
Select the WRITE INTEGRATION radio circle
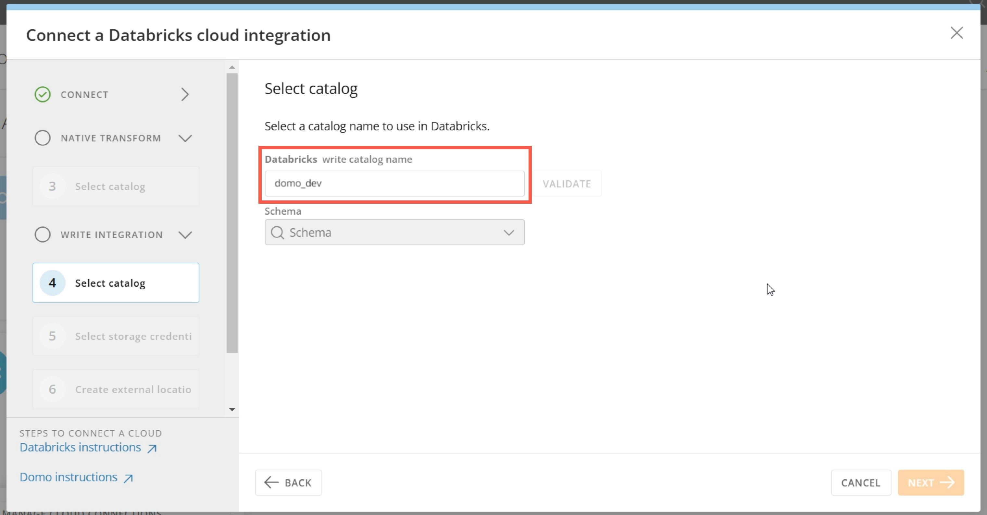coord(43,235)
